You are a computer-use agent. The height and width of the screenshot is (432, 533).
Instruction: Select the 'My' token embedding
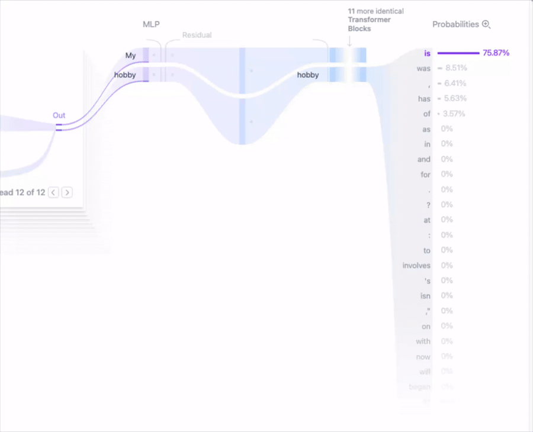click(x=130, y=56)
